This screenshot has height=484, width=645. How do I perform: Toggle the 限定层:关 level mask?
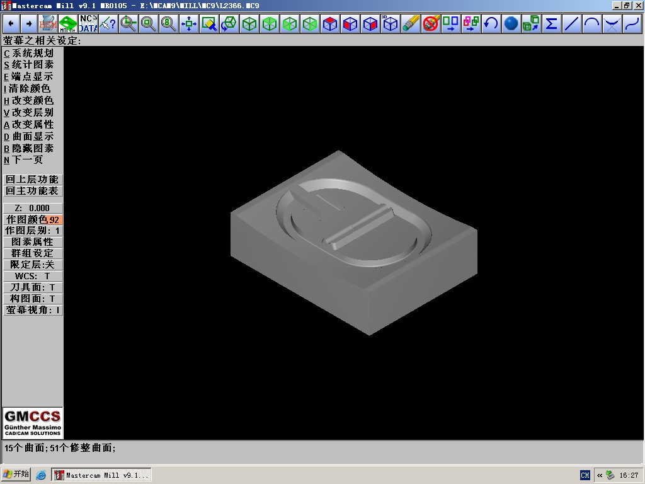(x=33, y=265)
